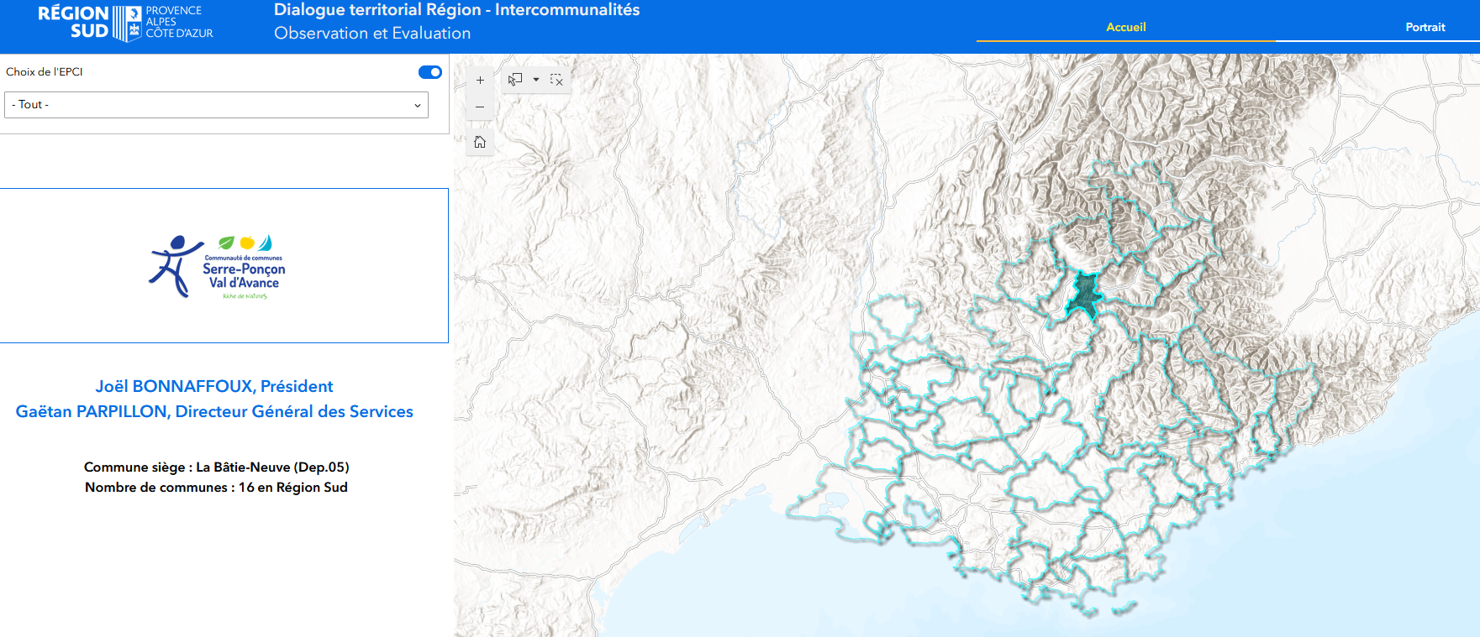Activate the rectangle select tool
The width and height of the screenshot is (1480, 637).
point(515,80)
